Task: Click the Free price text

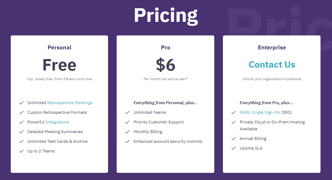Action: point(59,65)
